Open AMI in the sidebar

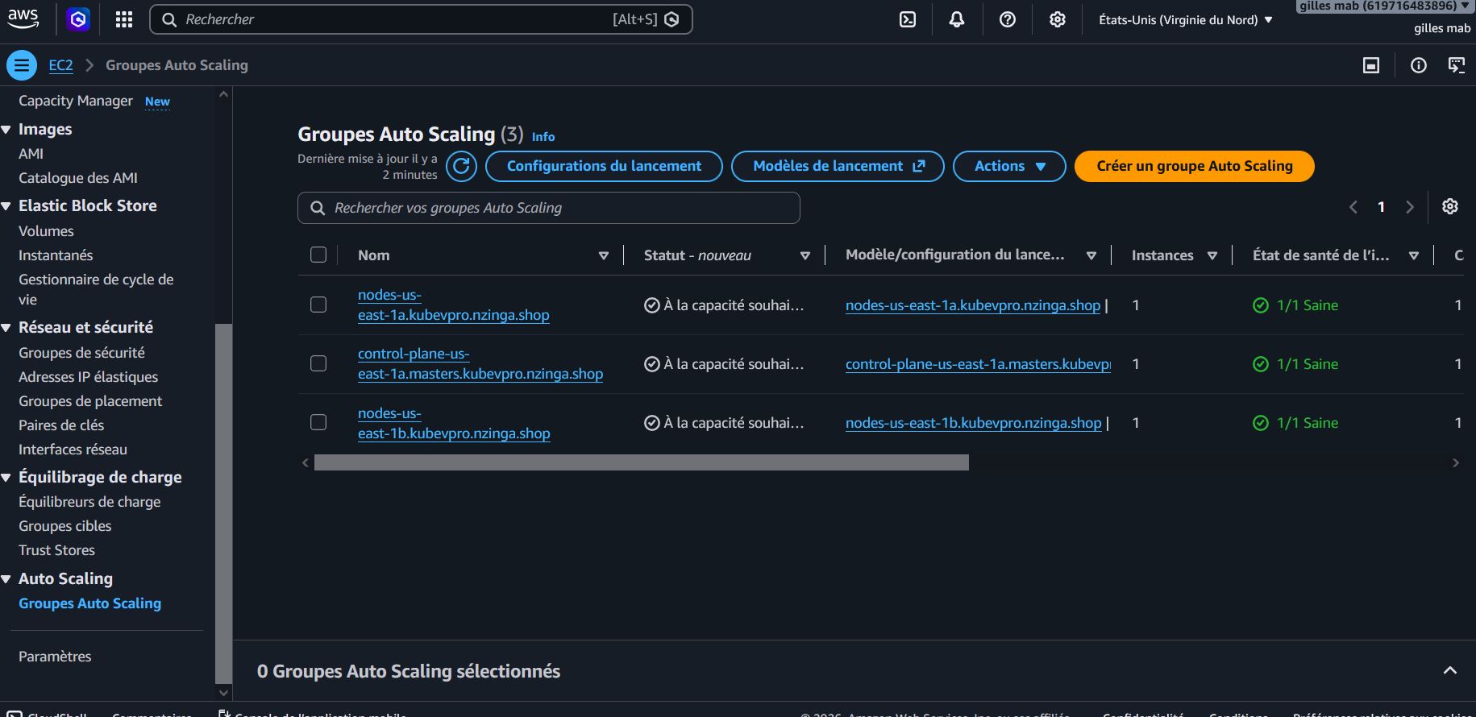coord(31,153)
